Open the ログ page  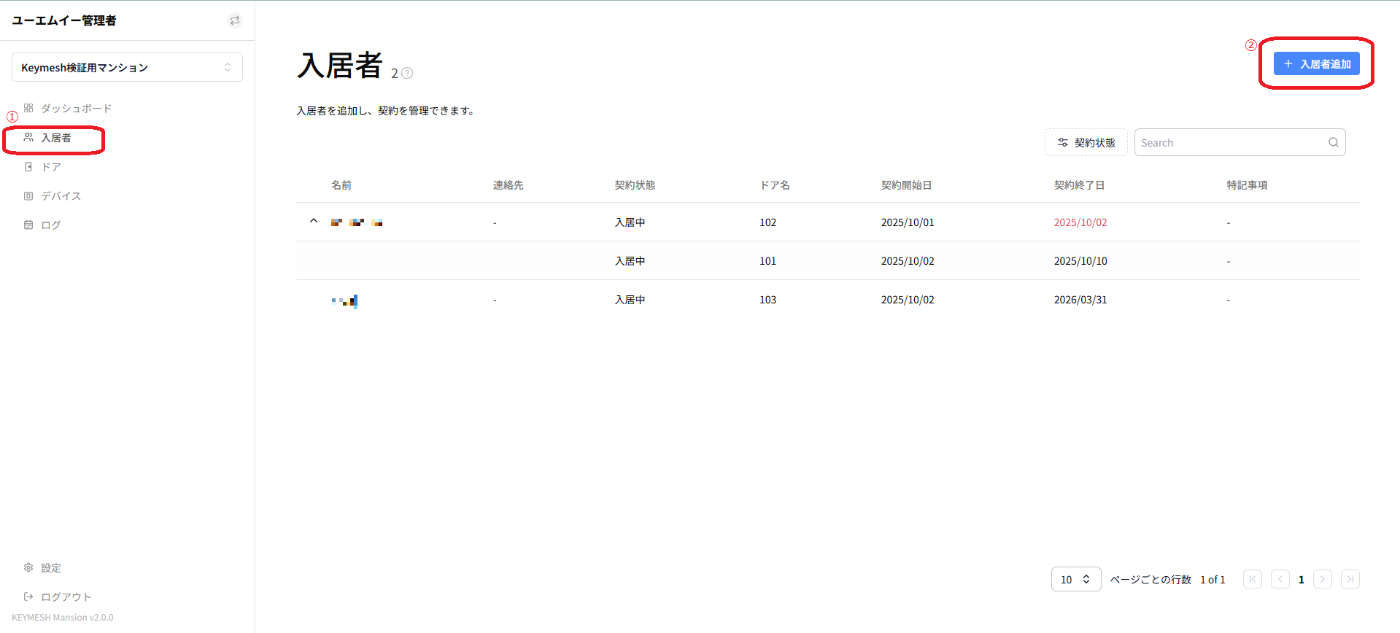(x=42, y=225)
